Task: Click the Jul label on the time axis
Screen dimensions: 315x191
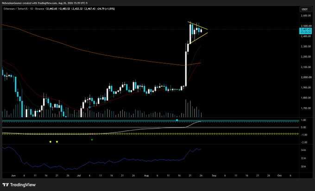Action: coord(79,176)
